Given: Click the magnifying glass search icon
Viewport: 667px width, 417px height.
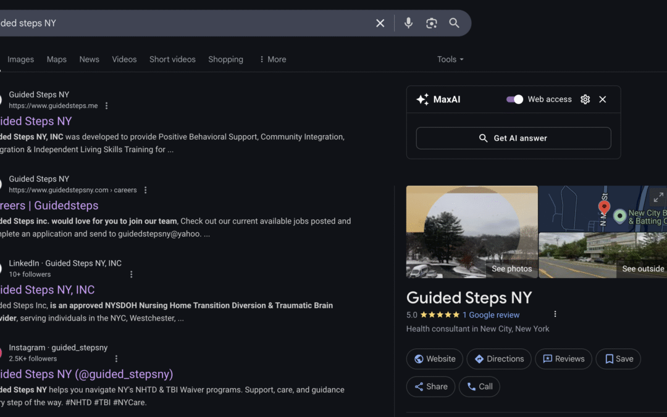Looking at the screenshot, I should click(454, 23).
